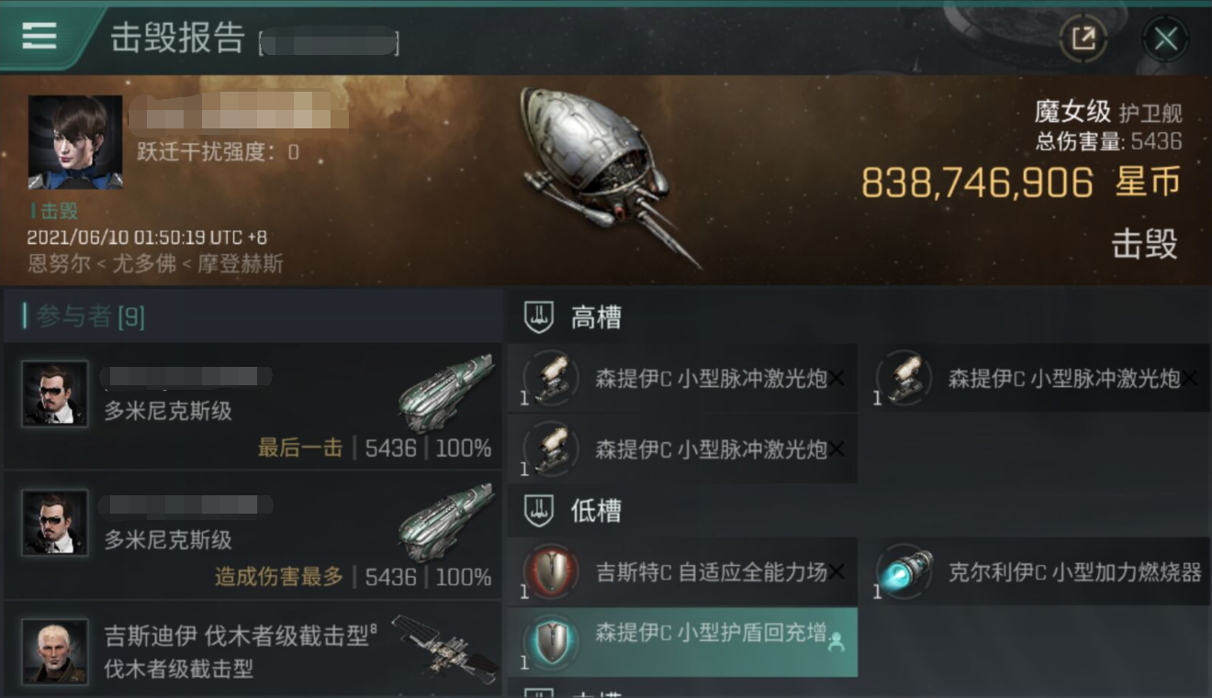Open the hamburger menu in the title bar

pos(39,36)
